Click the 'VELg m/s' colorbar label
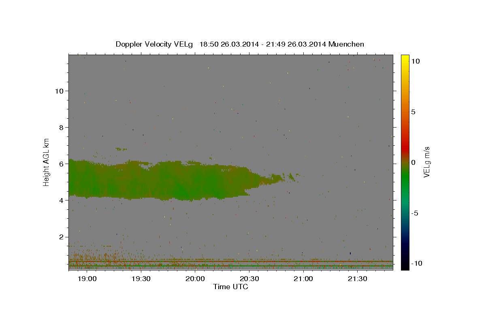Screen dimensions: 486x324 pos(426,162)
